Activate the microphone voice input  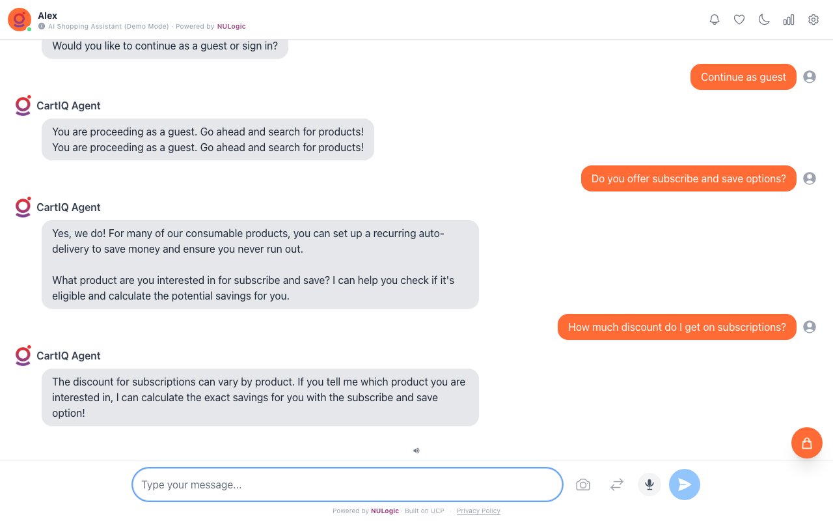[x=649, y=485]
